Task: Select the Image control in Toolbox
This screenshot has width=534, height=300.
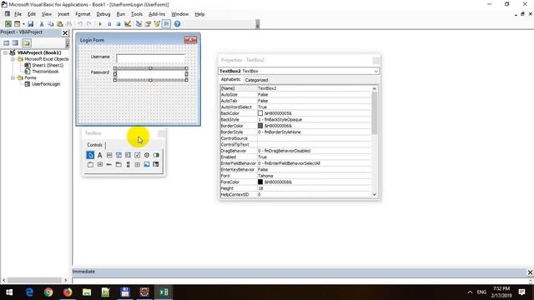Action: pyautogui.click(x=147, y=165)
